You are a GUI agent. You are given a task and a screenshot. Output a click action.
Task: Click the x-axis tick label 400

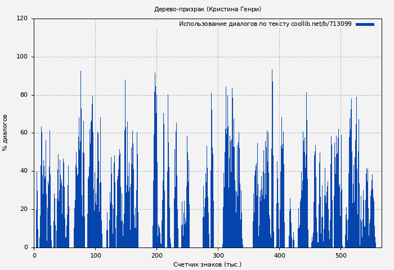[x=279, y=255]
